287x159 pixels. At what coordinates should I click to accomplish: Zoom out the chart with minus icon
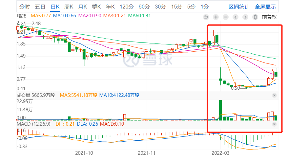226,17
